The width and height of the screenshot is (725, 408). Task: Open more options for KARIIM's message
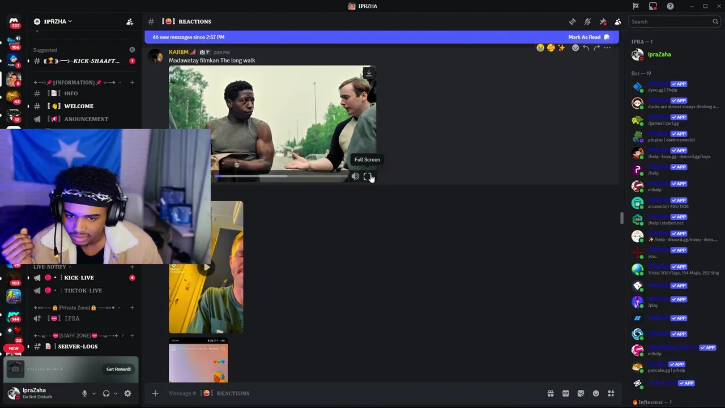click(607, 48)
